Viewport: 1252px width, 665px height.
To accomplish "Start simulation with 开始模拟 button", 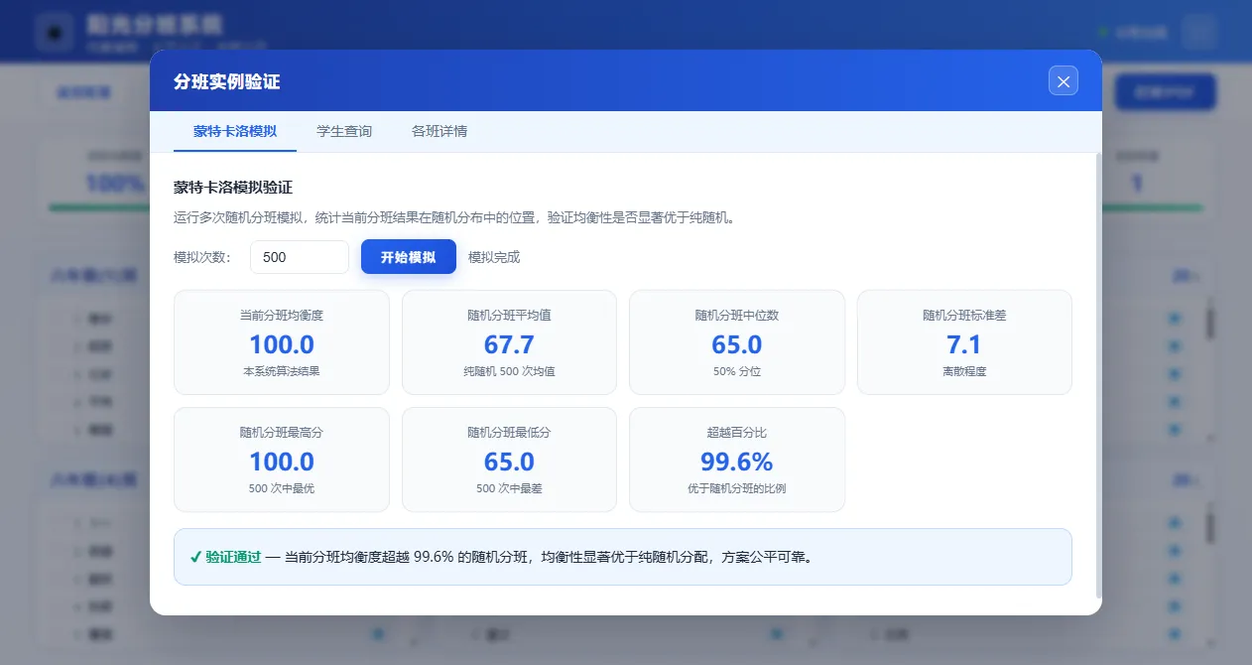I will (x=409, y=257).
